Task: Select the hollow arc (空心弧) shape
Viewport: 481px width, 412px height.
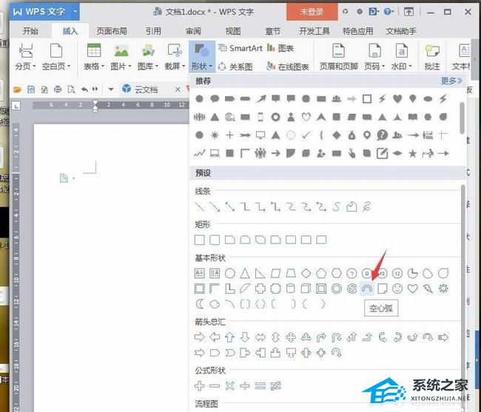Action: point(367,288)
